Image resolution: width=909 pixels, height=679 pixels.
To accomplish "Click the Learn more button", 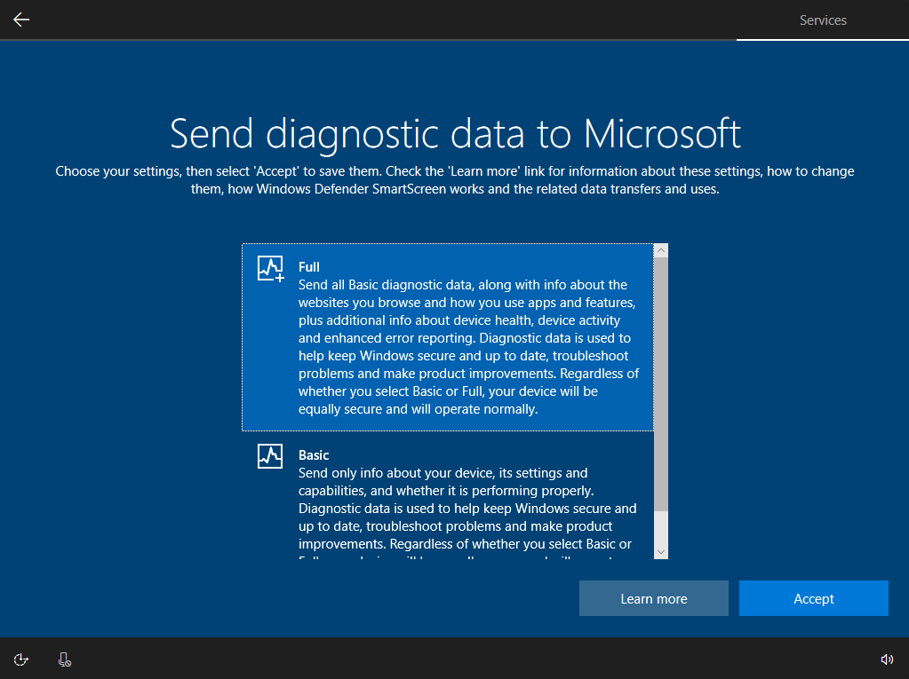I will pyautogui.click(x=653, y=598).
